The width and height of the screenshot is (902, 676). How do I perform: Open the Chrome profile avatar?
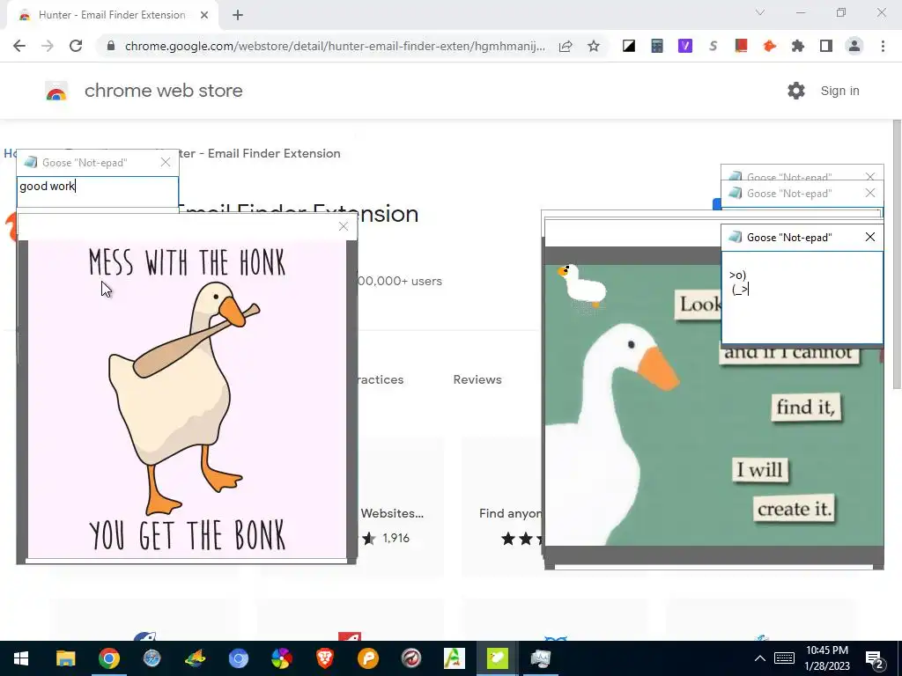[854, 46]
